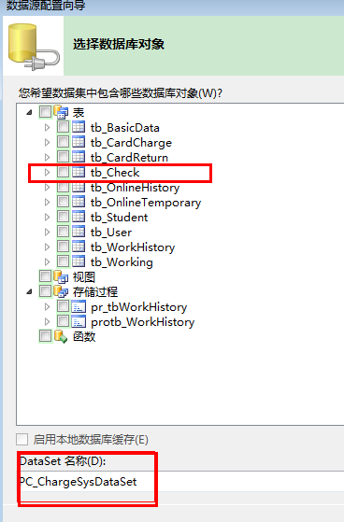Click the 视图 views folder icon
Viewport: 344px width, 522px height.
pyautogui.click(x=61, y=276)
